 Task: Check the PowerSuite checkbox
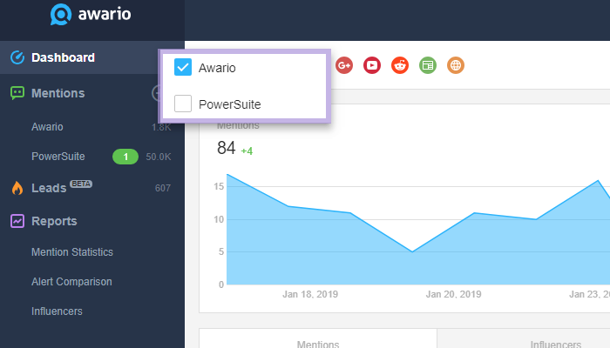click(183, 104)
